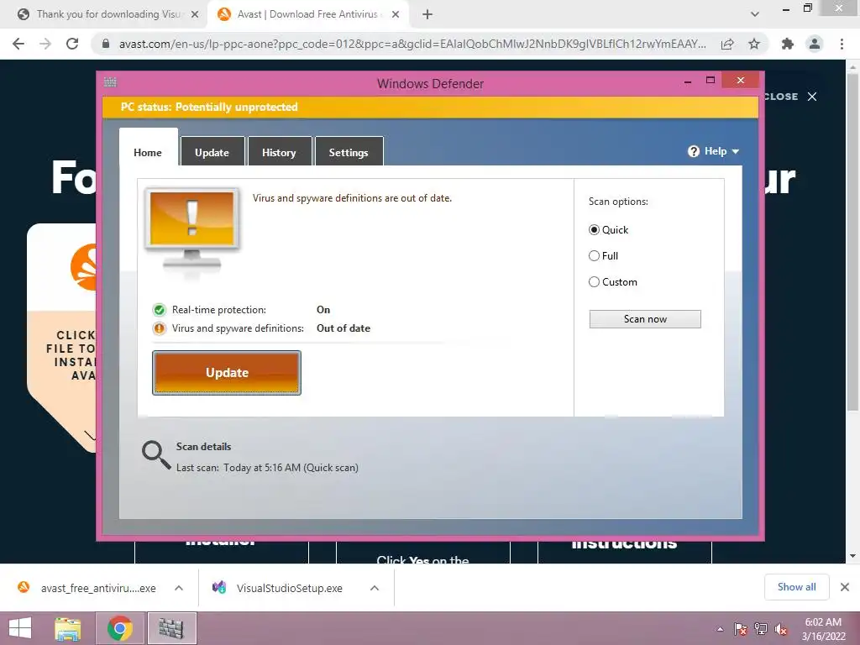Open File Explorer from taskbar

pyautogui.click(x=69, y=628)
